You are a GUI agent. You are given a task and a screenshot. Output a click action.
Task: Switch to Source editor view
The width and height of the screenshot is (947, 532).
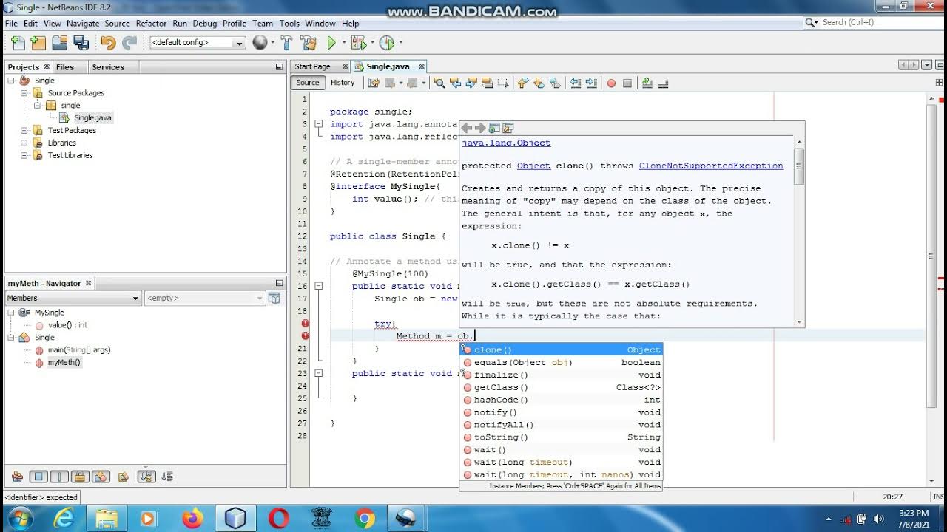click(308, 83)
